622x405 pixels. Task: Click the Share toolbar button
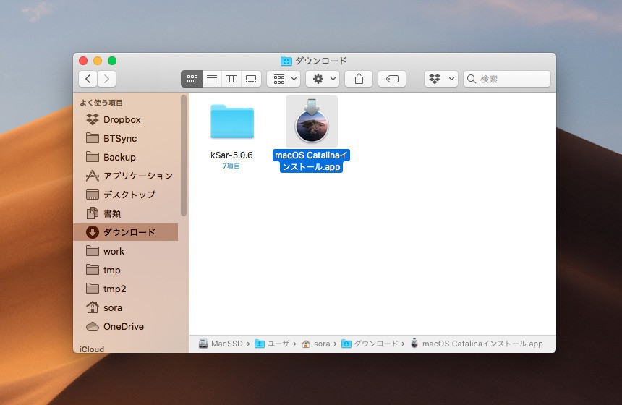(359, 79)
